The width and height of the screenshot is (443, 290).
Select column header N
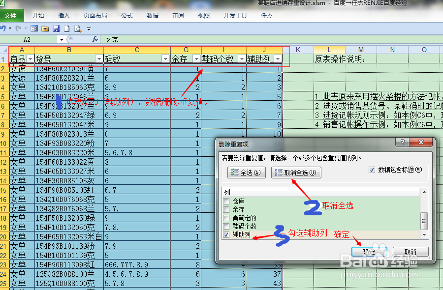(392, 50)
